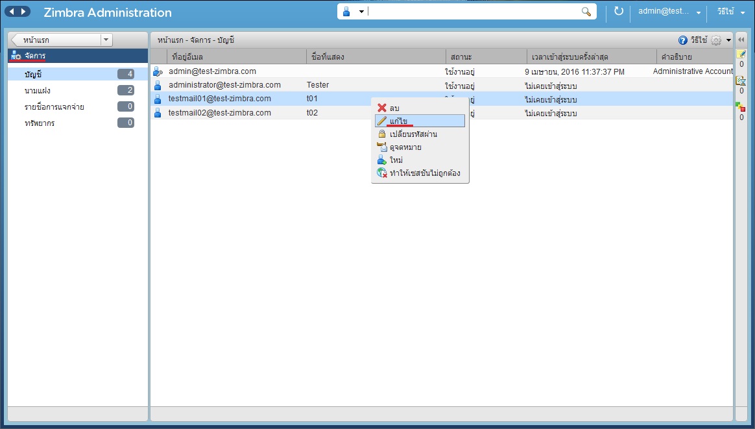Focus the top search input field
This screenshot has height=429, width=755.
pyautogui.click(x=473, y=12)
